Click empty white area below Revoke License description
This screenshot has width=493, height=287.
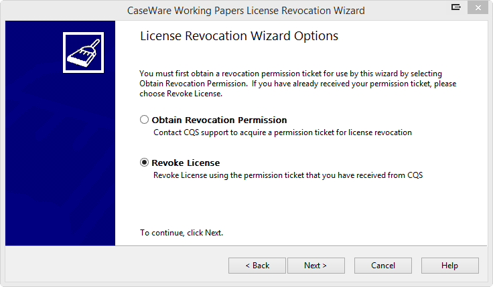pyautogui.click(x=301, y=204)
